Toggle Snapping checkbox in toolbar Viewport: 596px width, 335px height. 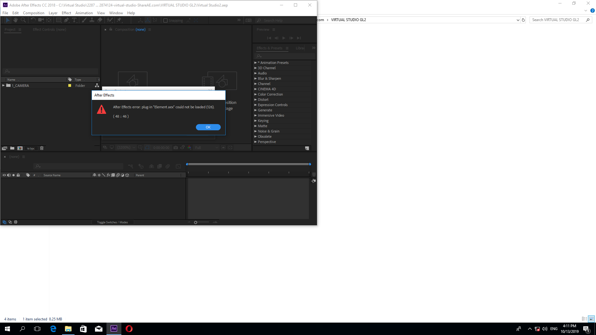165,20
